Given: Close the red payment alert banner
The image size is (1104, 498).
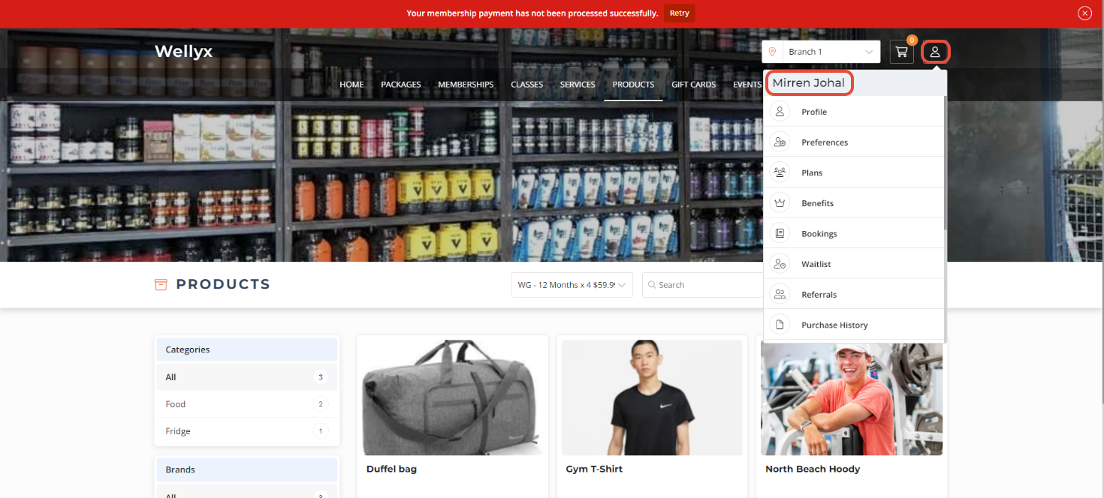Looking at the screenshot, I should coord(1084,13).
